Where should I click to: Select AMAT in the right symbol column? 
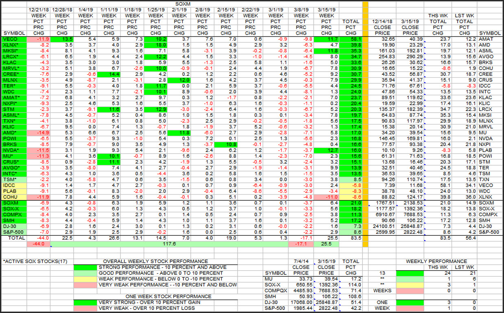click(x=490, y=39)
